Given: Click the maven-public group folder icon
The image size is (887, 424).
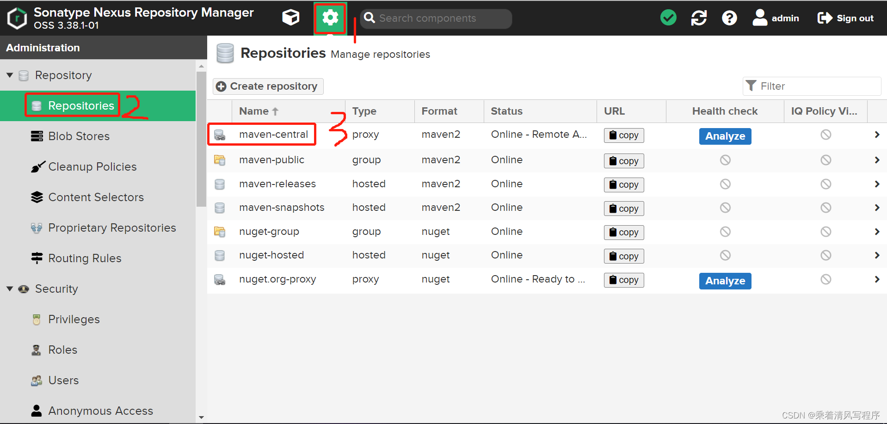Looking at the screenshot, I should (220, 160).
